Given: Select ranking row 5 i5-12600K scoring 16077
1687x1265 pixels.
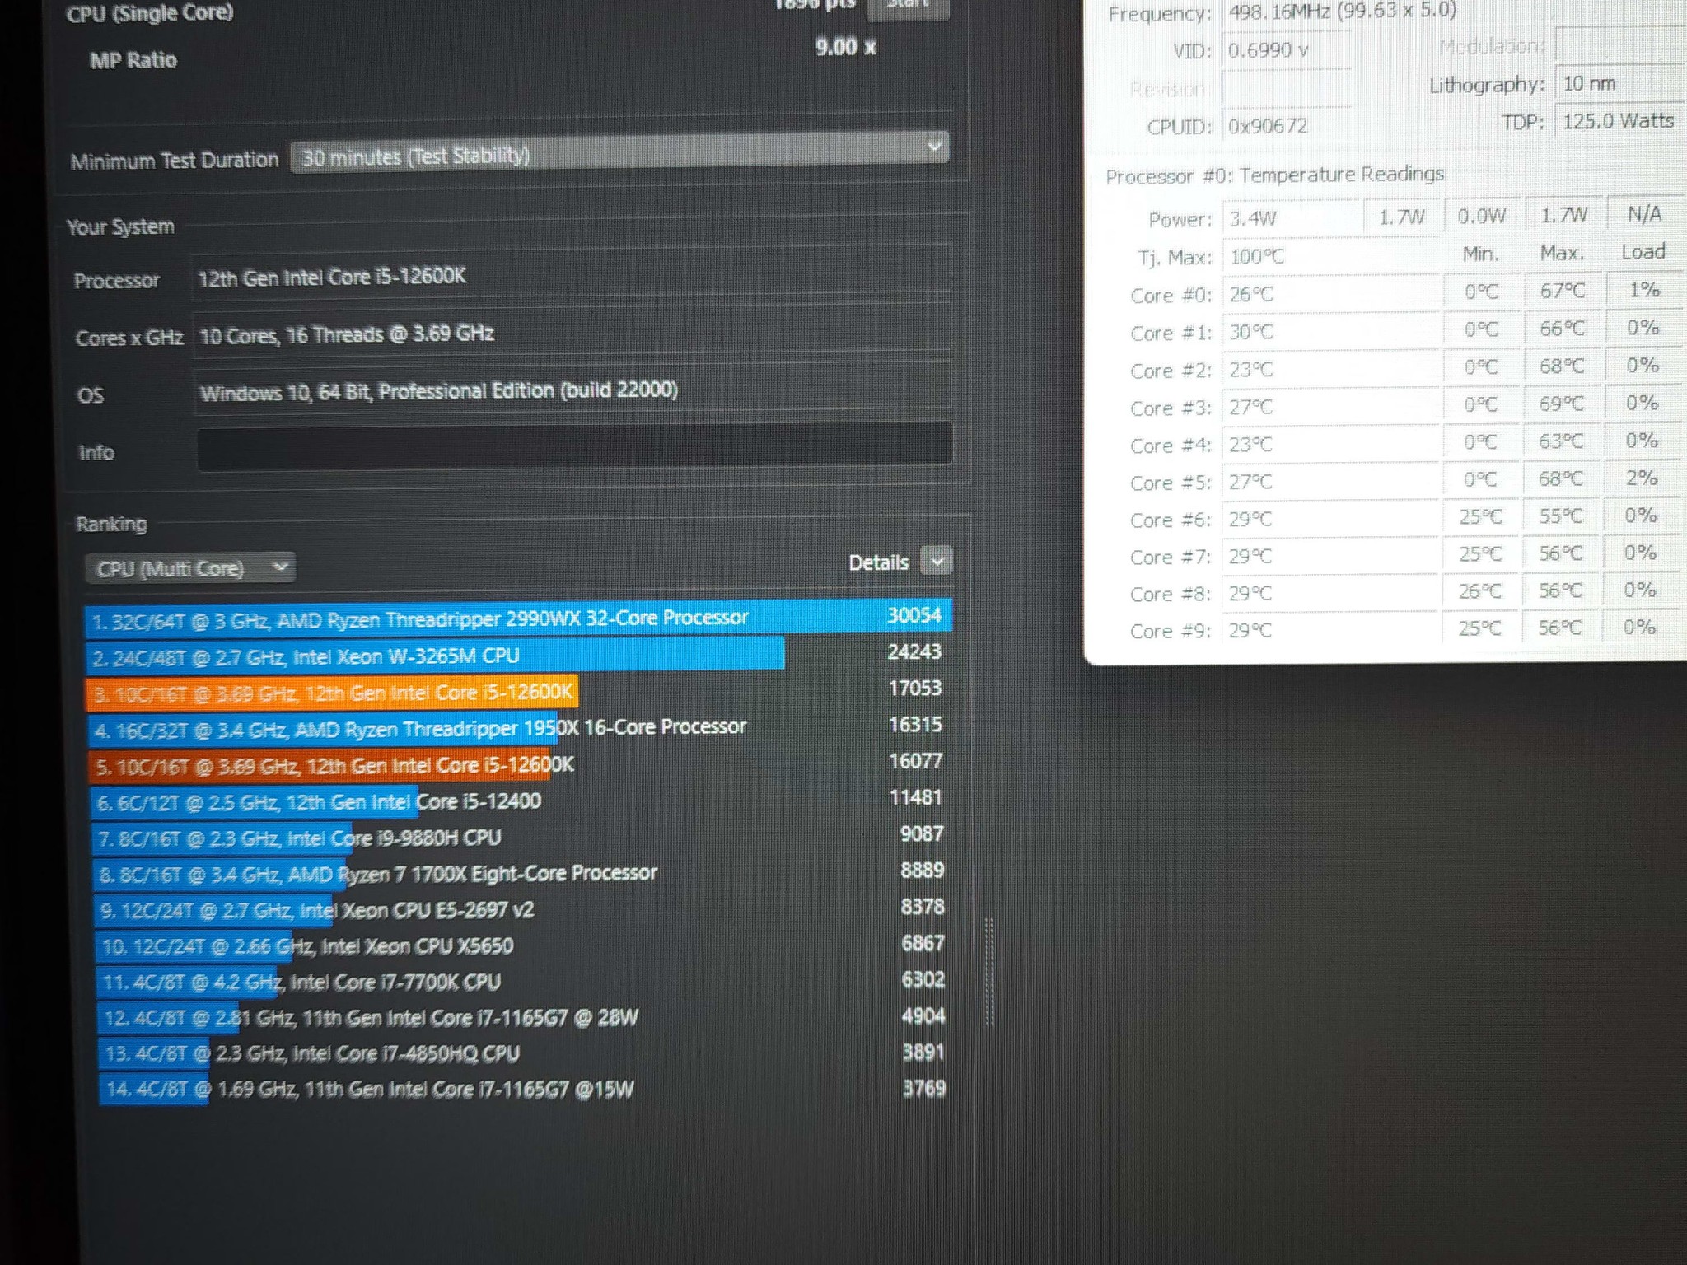Looking at the screenshot, I should [520, 763].
